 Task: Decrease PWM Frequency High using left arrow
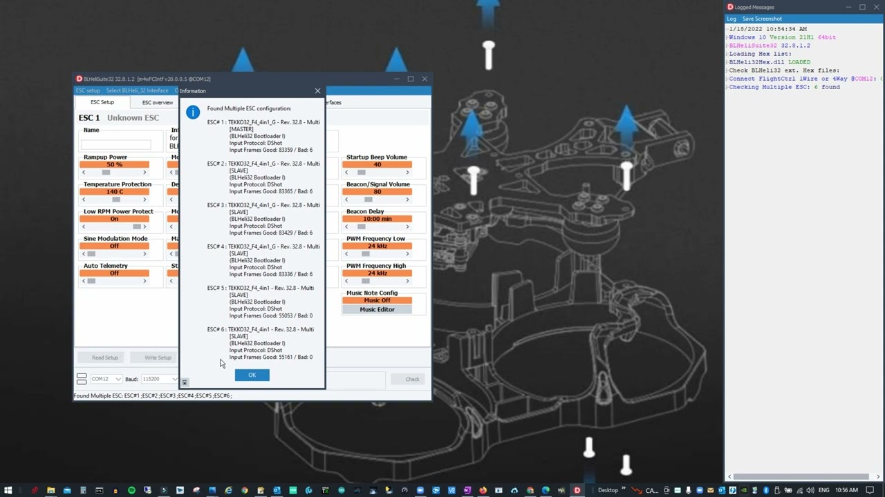[346, 281]
